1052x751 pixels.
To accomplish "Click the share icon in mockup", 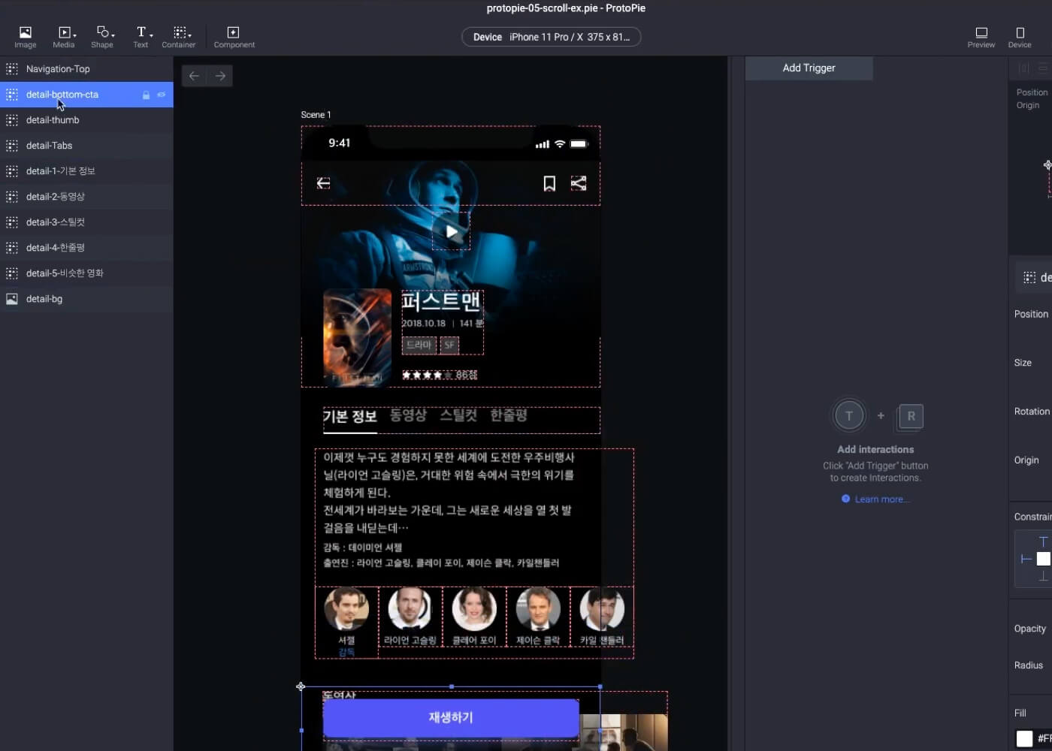I will click(579, 183).
